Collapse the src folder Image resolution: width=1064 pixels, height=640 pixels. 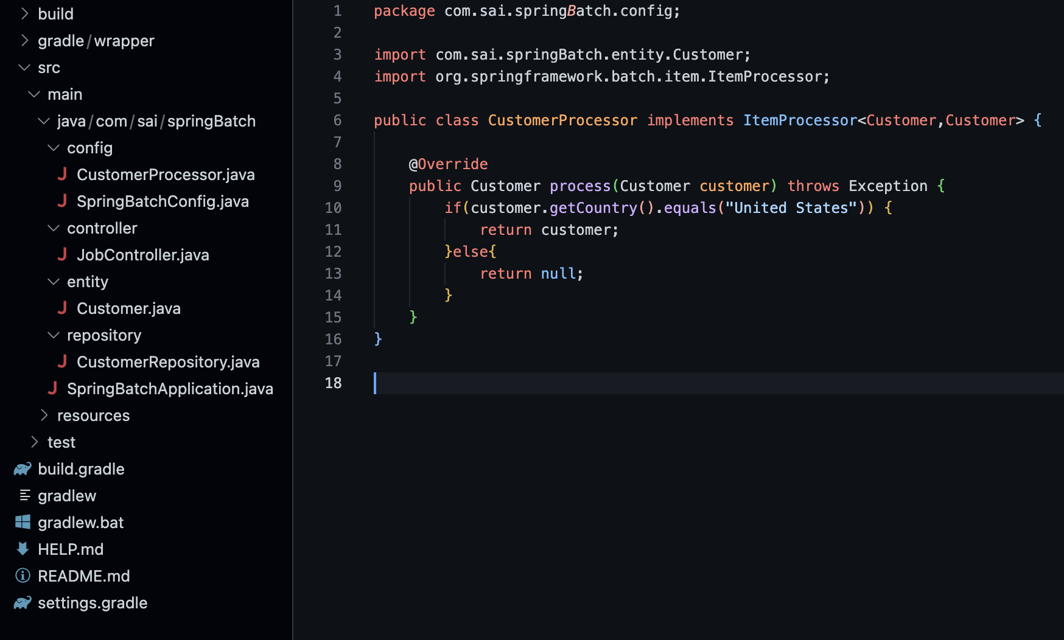(x=23, y=67)
